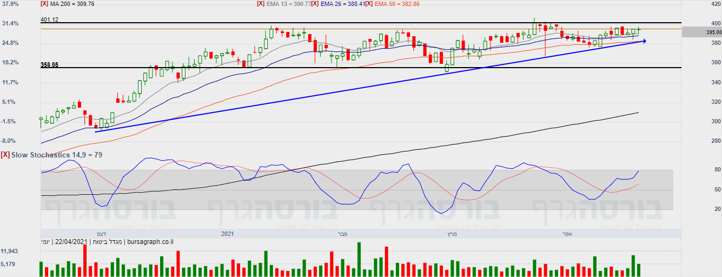This screenshot has width=722, height=277.
Task: Click the MA 200 = 309.76 label
Action: pyautogui.click(x=72, y=3)
